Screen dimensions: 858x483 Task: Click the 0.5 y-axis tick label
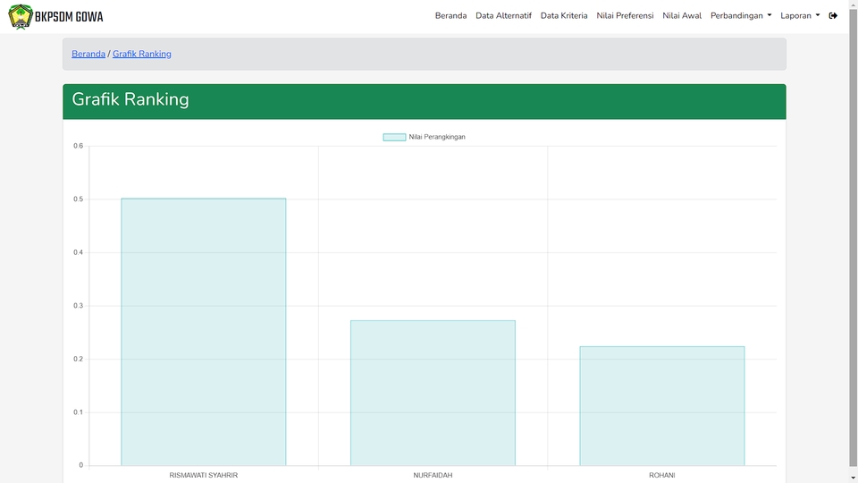pyautogui.click(x=79, y=199)
